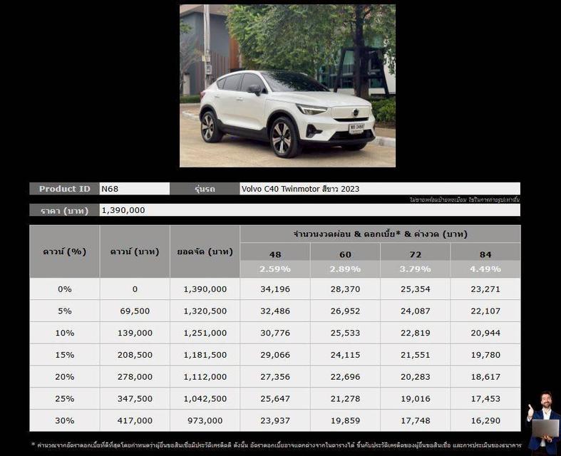Select finance amount 1,042,500
Image resolution: width=561 pixels, height=456 pixels.
(x=205, y=399)
